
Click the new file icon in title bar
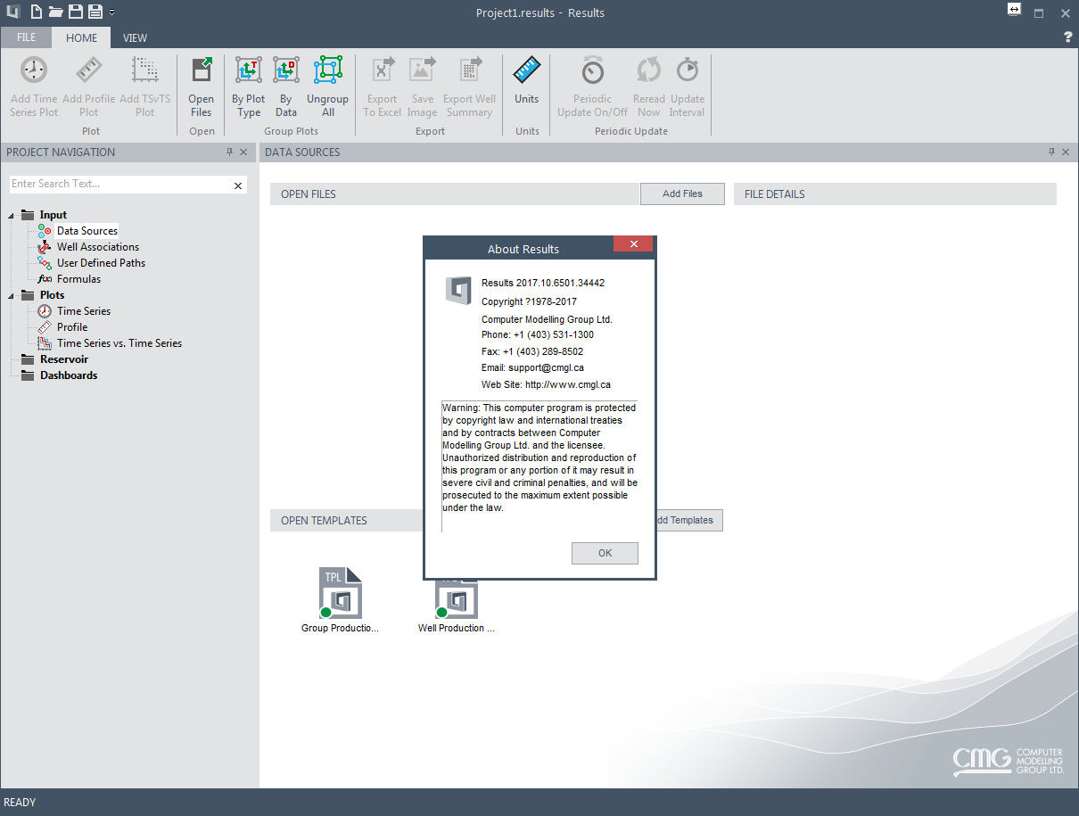click(36, 12)
